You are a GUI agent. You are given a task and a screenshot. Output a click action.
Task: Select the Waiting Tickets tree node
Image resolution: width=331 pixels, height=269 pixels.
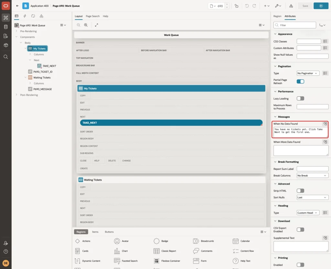(42, 78)
